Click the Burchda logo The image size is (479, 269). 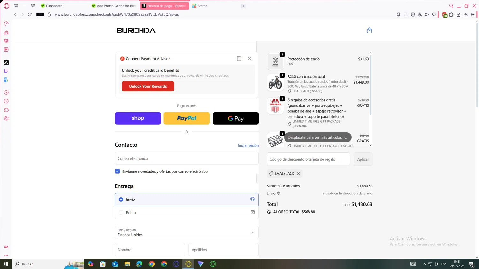pos(136,31)
